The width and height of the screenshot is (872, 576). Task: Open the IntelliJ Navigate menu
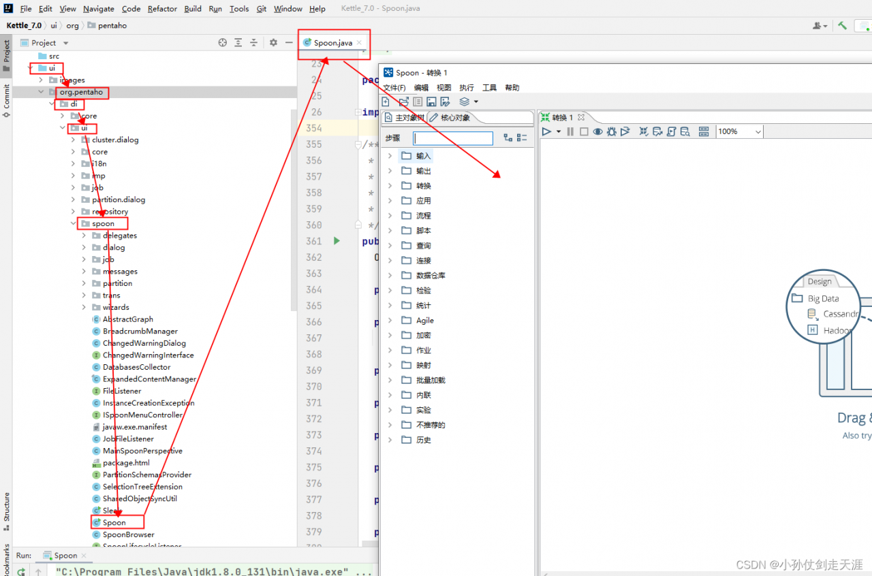click(99, 9)
